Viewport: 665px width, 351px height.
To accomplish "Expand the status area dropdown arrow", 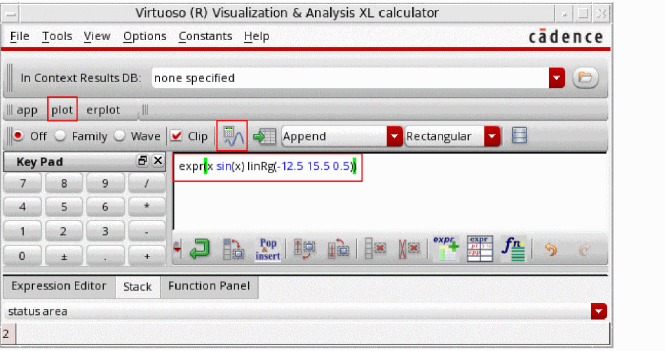I will (x=599, y=312).
